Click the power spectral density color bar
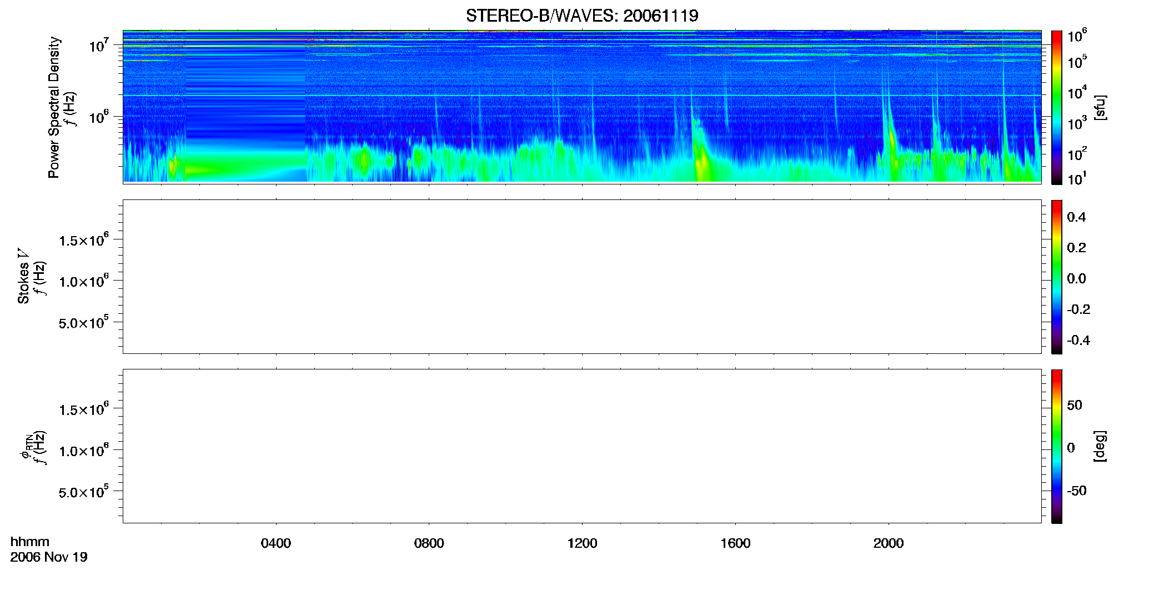Image resolution: width=1164 pixels, height=600 pixels. 1057,107
